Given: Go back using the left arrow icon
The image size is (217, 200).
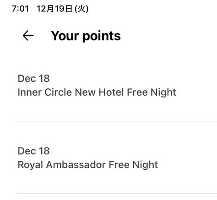Looking at the screenshot, I should [28, 35].
